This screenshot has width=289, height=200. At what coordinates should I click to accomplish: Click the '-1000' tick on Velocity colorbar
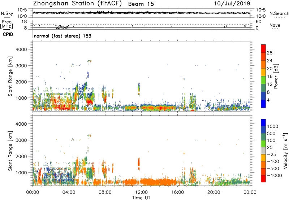[274, 175]
